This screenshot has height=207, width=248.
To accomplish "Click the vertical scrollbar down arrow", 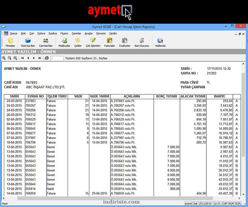I will (x=243, y=194).
